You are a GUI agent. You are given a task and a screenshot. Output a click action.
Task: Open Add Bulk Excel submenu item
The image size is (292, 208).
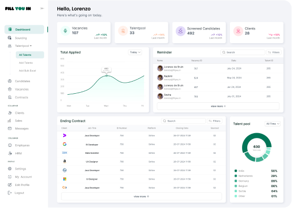(27, 71)
